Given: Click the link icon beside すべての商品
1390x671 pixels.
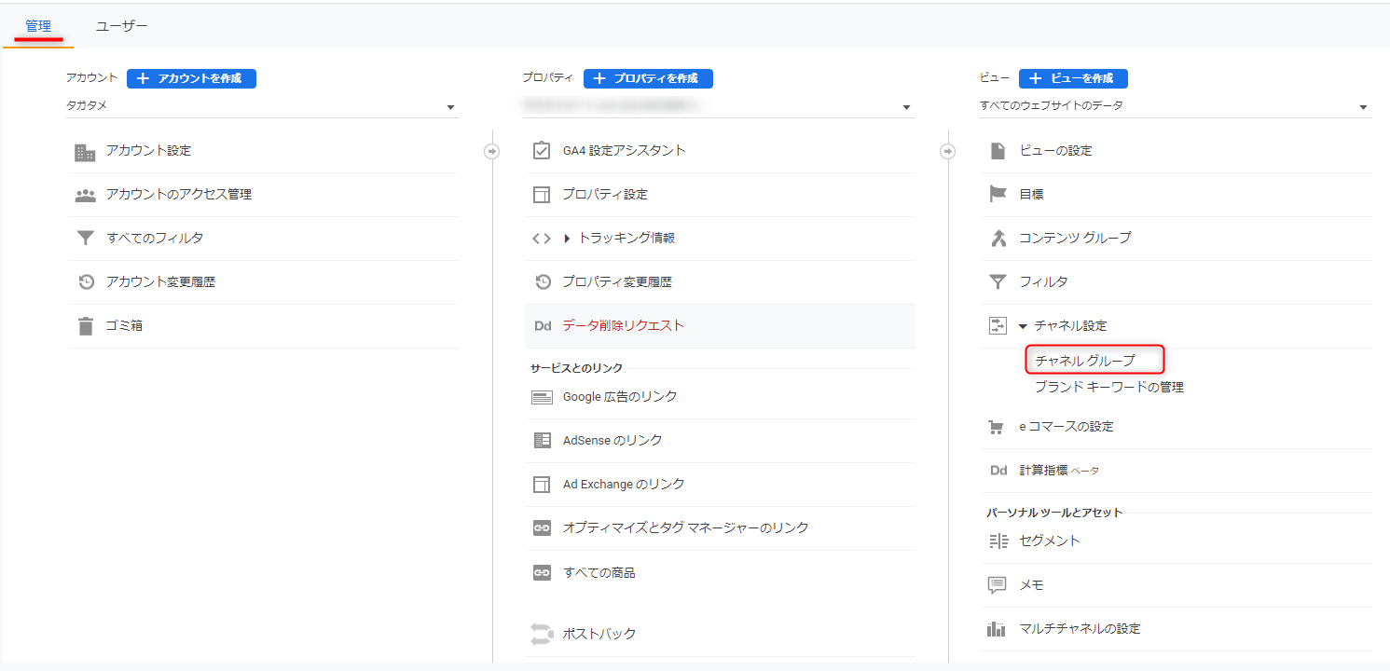Looking at the screenshot, I should (x=542, y=573).
